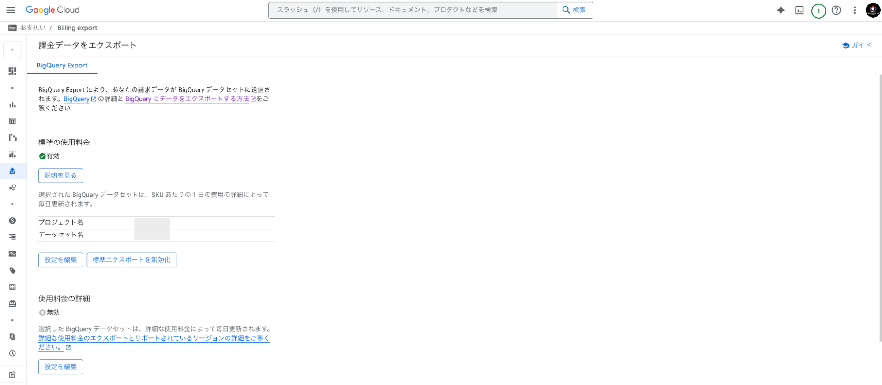This screenshot has width=882, height=385.
Task: Open dollar-sign budgets icon in sidebar
Action: tap(12, 220)
